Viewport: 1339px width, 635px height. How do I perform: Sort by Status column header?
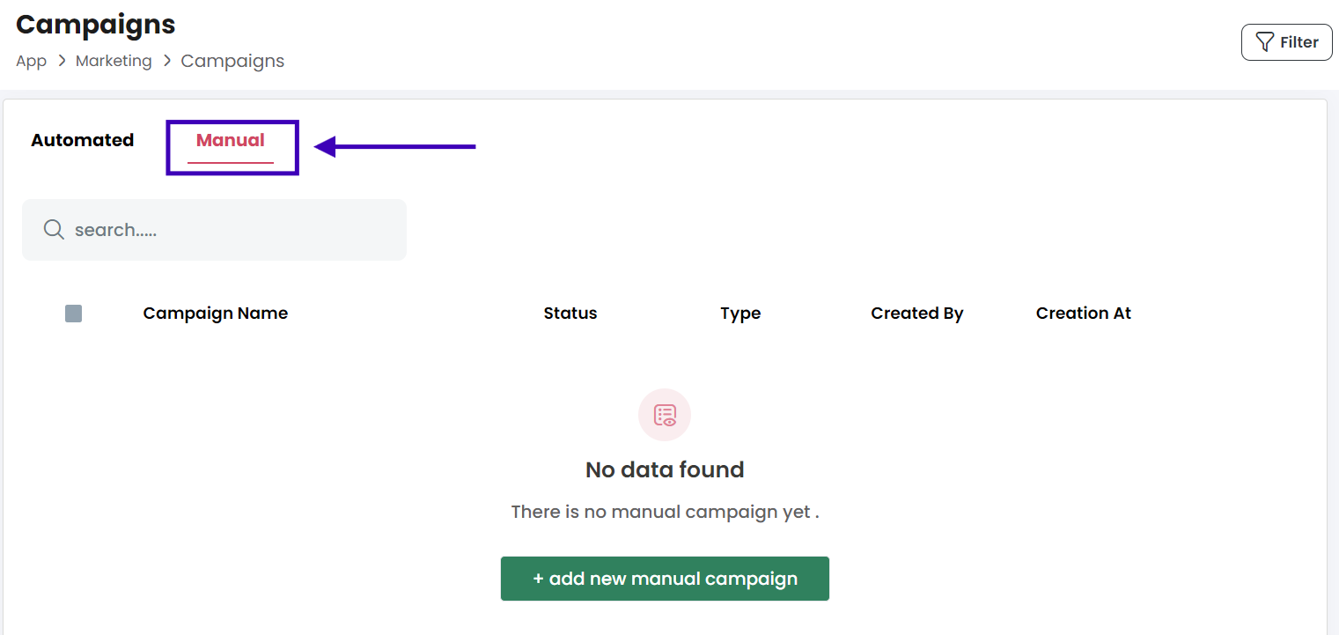tap(570, 314)
